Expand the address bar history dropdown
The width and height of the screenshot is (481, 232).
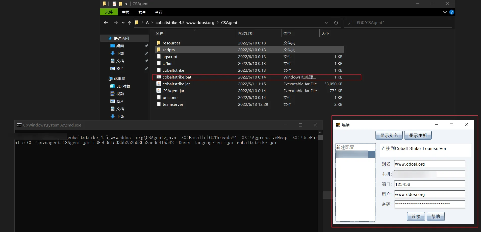[x=326, y=23]
